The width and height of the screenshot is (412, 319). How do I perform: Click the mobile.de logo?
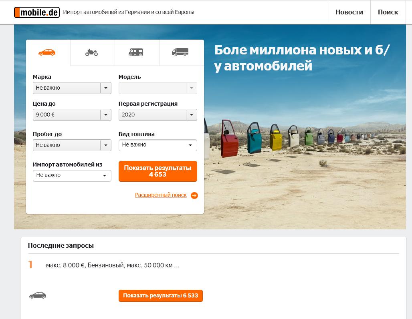pos(37,12)
